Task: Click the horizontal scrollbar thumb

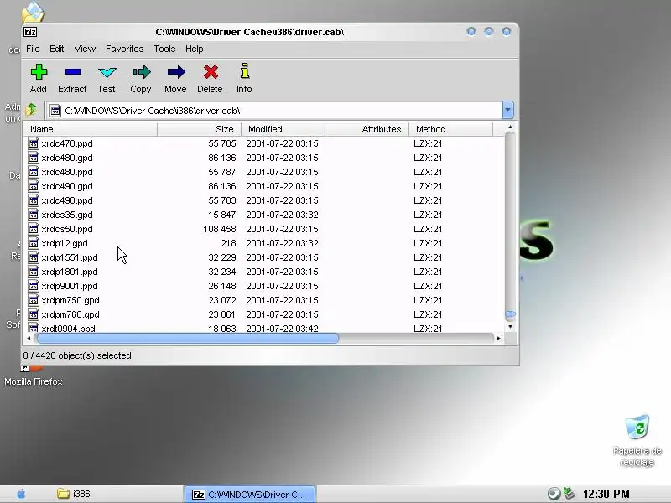Action: [x=187, y=339]
